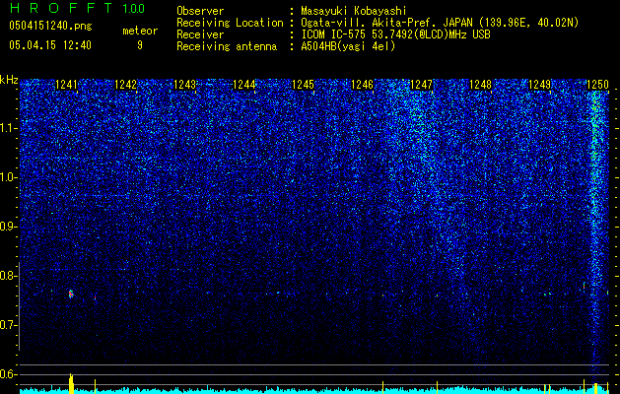Click time marker 1241
The height and width of the screenshot is (394, 620).
(x=66, y=84)
